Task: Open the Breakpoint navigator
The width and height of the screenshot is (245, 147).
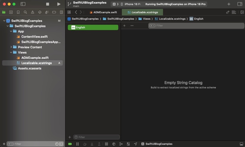Action: pos(54,12)
